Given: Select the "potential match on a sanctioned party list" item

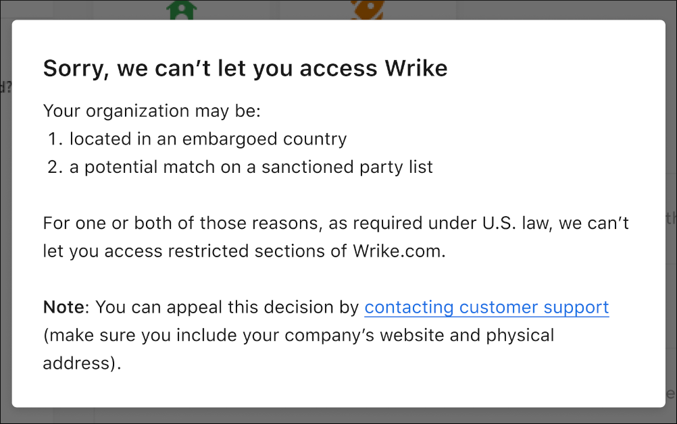Looking at the screenshot, I should click(251, 167).
